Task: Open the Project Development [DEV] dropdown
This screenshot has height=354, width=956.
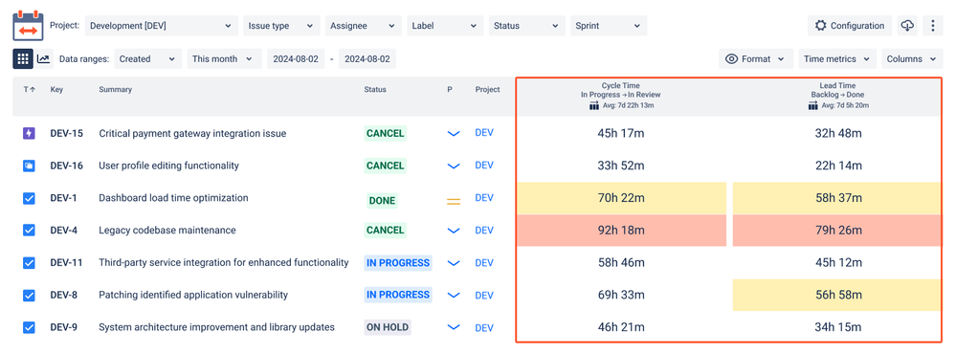Action: pyautogui.click(x=162, y=26)
